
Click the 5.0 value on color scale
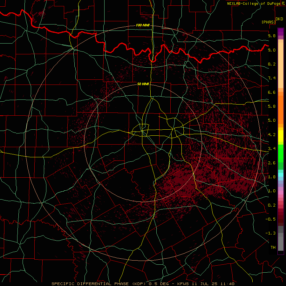pyautogui.click(x=272, y=120)
